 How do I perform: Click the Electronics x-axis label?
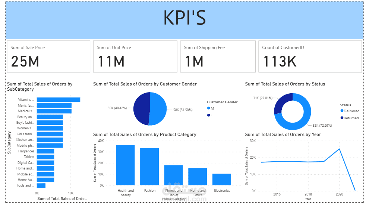click(x=222, y=191)
